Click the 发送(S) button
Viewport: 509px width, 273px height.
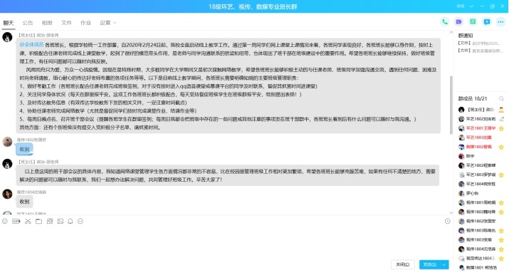[430, 264]
